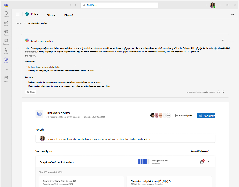Open Calls from the sidebar
Screen dimensions: 239x187
click(x=6, y=51)
